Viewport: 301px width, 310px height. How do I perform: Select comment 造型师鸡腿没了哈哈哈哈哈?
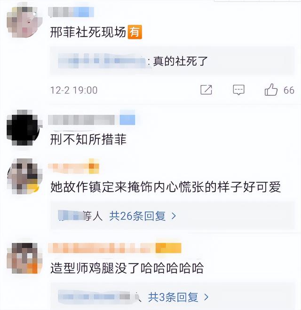point(127,268)
